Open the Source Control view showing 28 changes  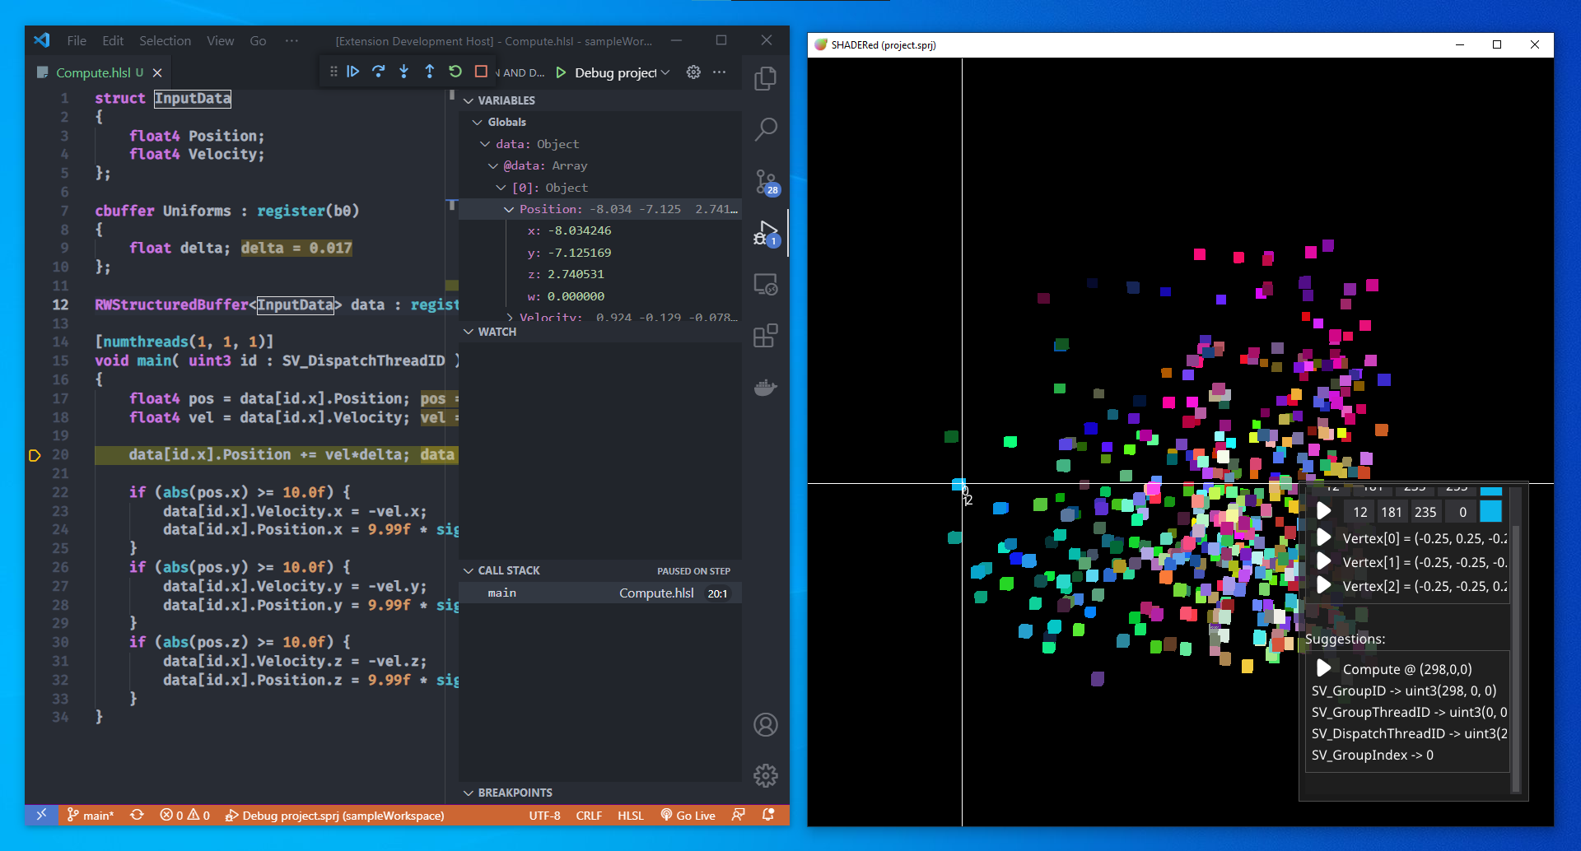(x=766, y=181)
